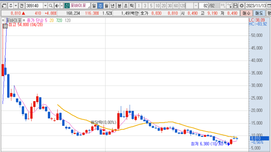Click the 전 button
Viewport: 271px width, 152px height.
(x=22, y=6)
